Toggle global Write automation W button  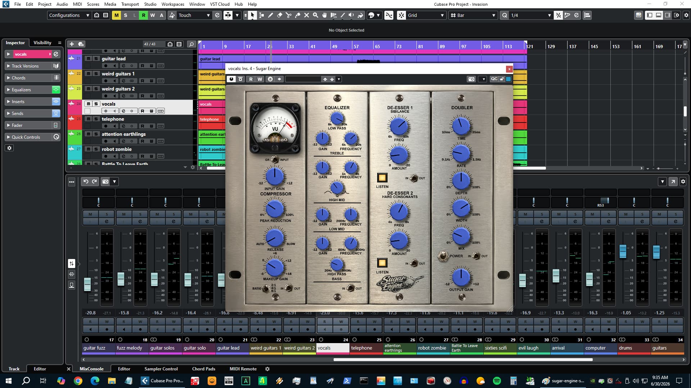coord(152,15)
